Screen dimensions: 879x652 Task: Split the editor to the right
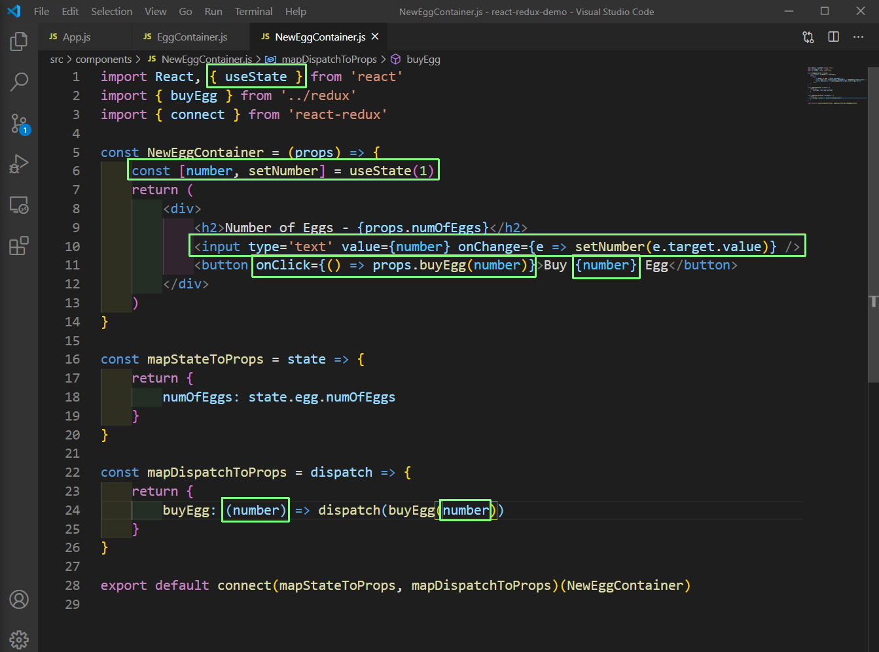pos(833,37)
